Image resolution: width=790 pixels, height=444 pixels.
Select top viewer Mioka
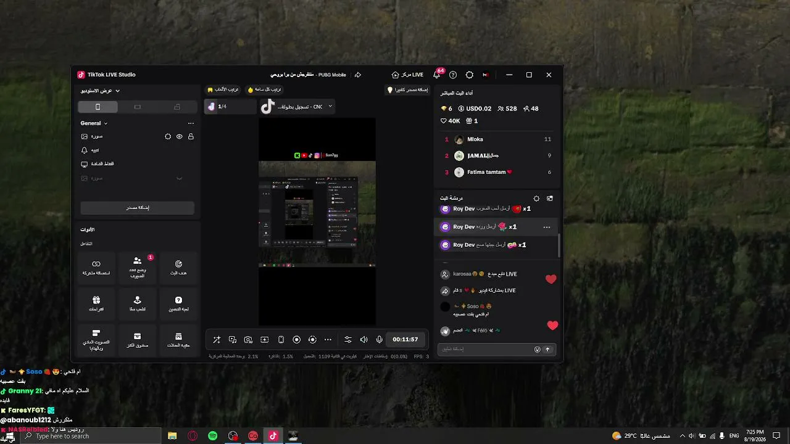coord(497,139)
